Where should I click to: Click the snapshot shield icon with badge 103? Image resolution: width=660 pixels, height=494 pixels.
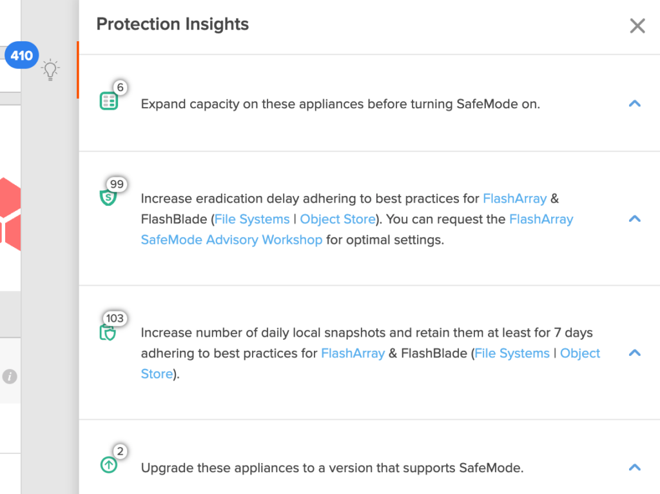click(x=108, y=333)
